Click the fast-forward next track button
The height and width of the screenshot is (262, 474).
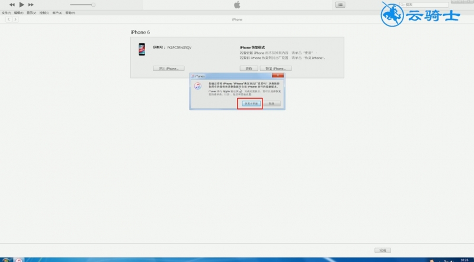pyautogui.click(x=31, y=5)
